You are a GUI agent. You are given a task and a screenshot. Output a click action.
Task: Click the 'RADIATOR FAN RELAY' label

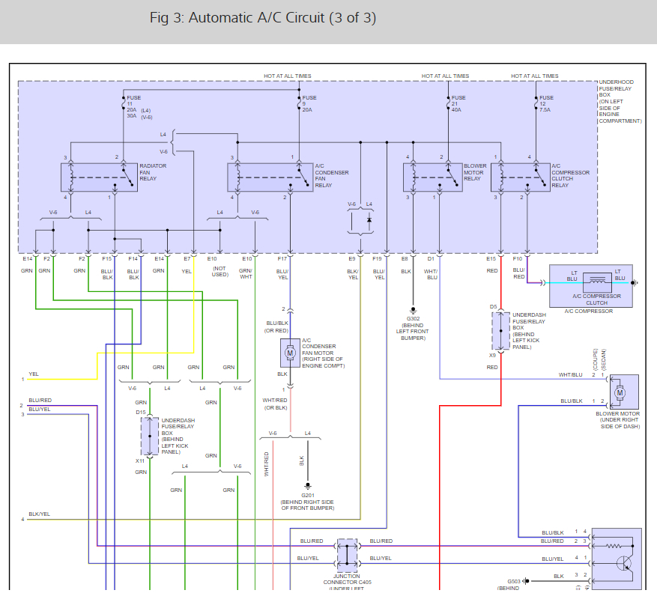click(x=153, y=172)
